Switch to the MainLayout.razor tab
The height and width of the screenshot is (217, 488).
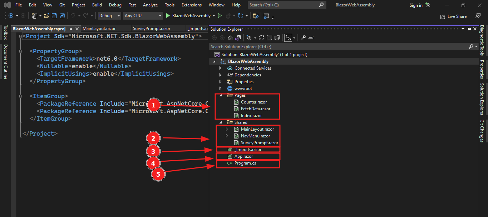point(99,29)
